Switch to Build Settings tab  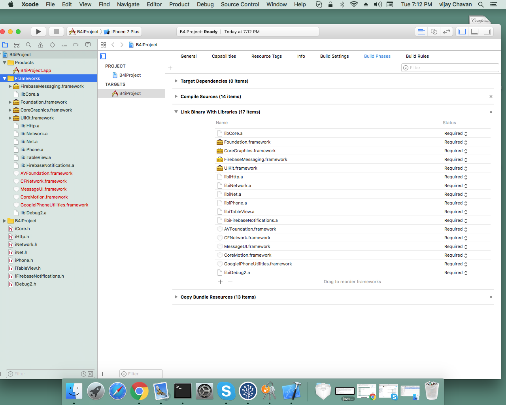point(334,56)
